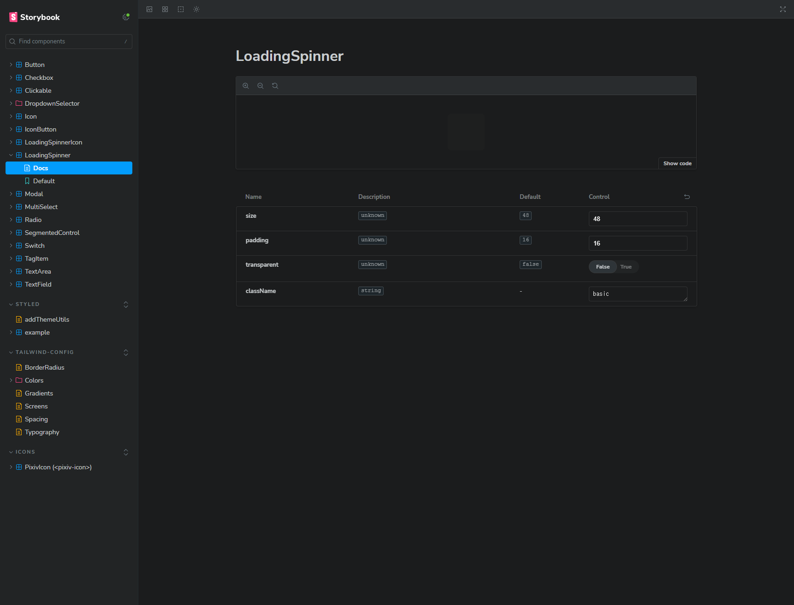Screen dimensions: 794x605
Task: Open the Storybook settings and updates icon
Action: (x=126, y=17)
